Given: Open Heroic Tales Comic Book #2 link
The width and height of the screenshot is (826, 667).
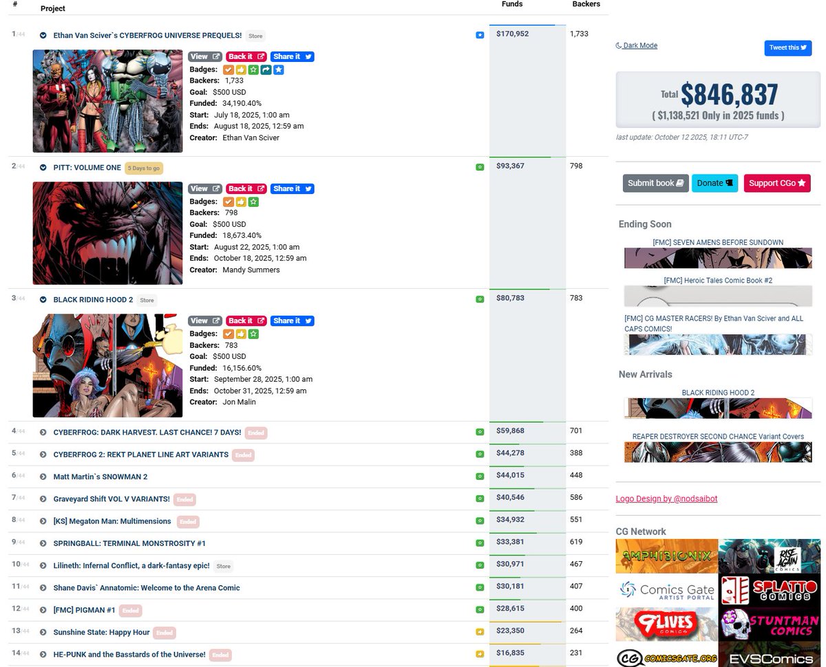Looking at the screenshot, I should pyautogui.click(x=718, y=281).
